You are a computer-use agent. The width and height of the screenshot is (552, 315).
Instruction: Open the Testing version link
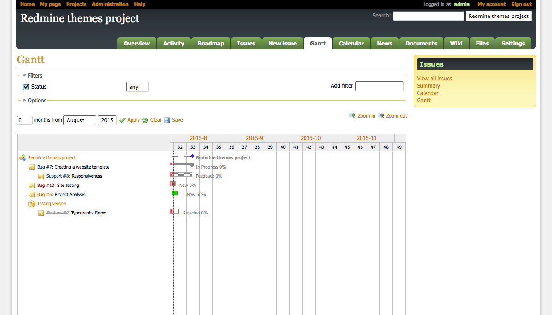pos(52,204)
